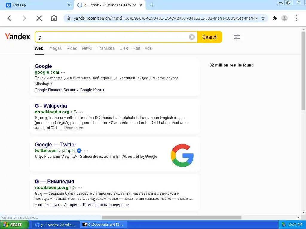The height and width of the screenshot is (229, 306).
Task: Open the G — Википедия result
Action: coord(54,182)
